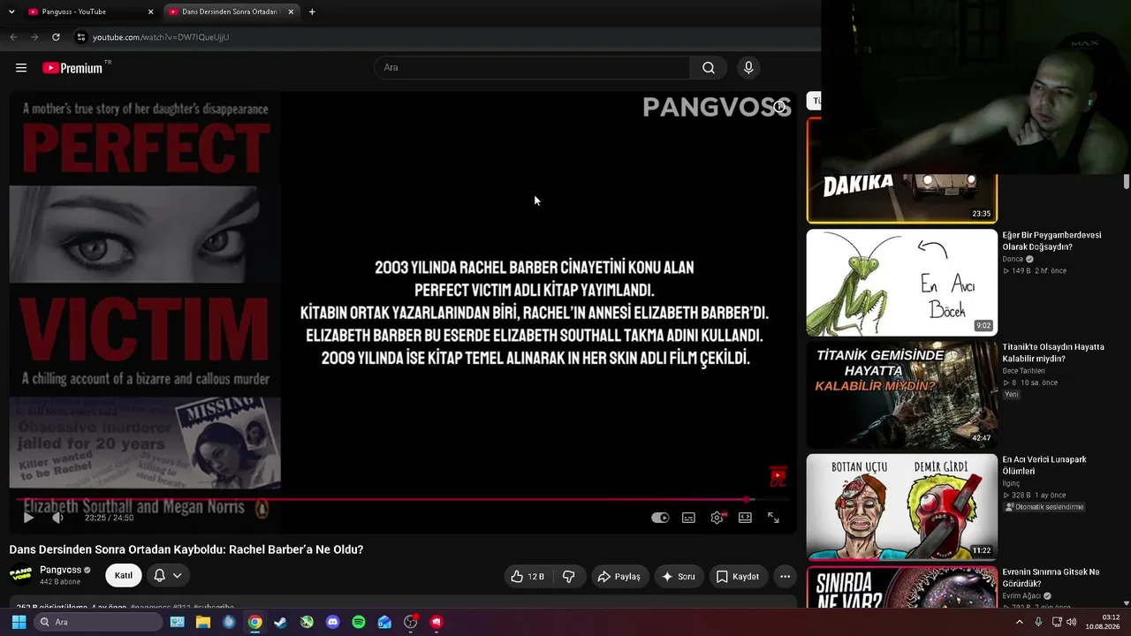Expand the notification bell dropdown

click(x=168, y=576)
